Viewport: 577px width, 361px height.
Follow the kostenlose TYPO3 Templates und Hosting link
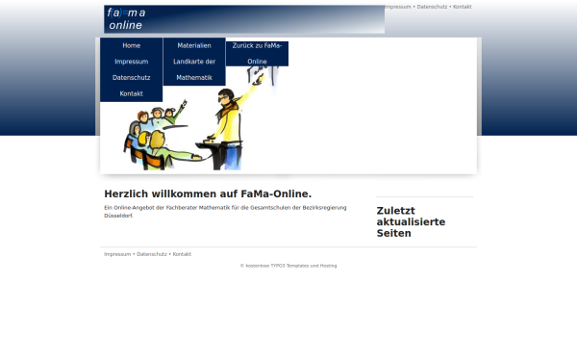coord(291,266)
